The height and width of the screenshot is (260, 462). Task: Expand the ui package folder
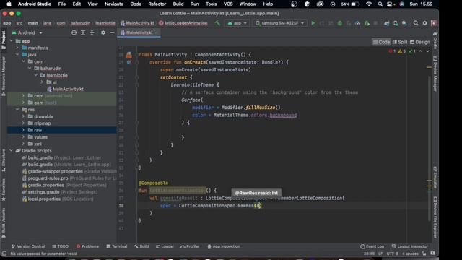point(42,82)
